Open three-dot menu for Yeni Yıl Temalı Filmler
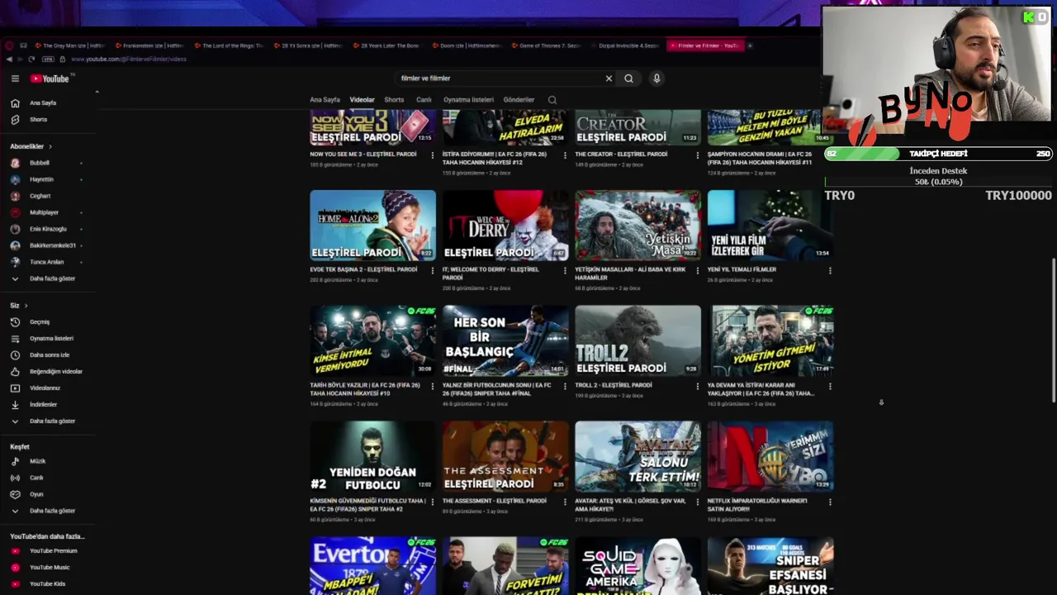Viewport: 1057px width, 595px height. [x=830, y=270]
